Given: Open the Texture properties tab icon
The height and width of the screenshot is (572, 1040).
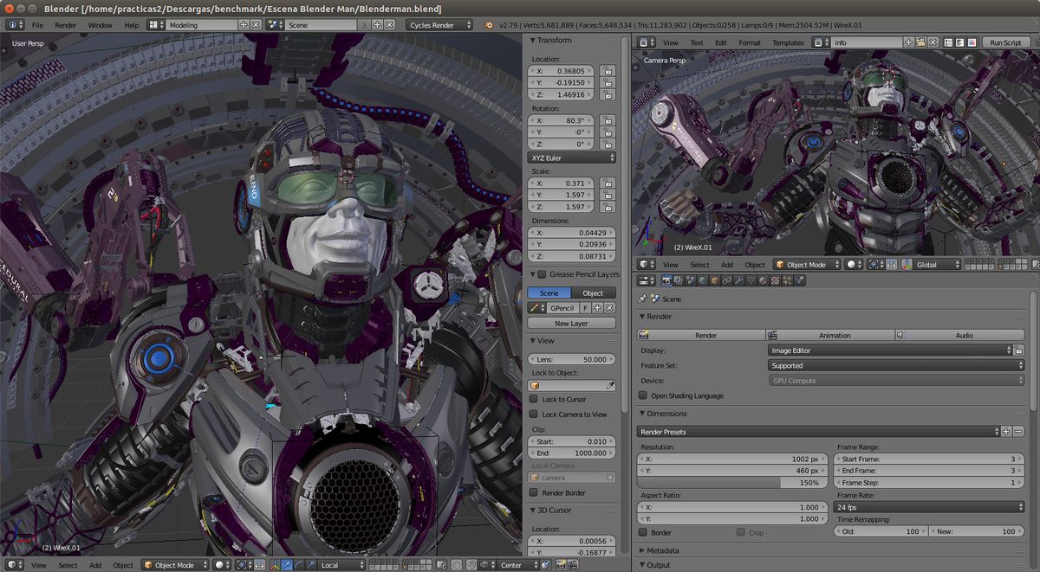Looking at the screenshot, I should point(775,280).
